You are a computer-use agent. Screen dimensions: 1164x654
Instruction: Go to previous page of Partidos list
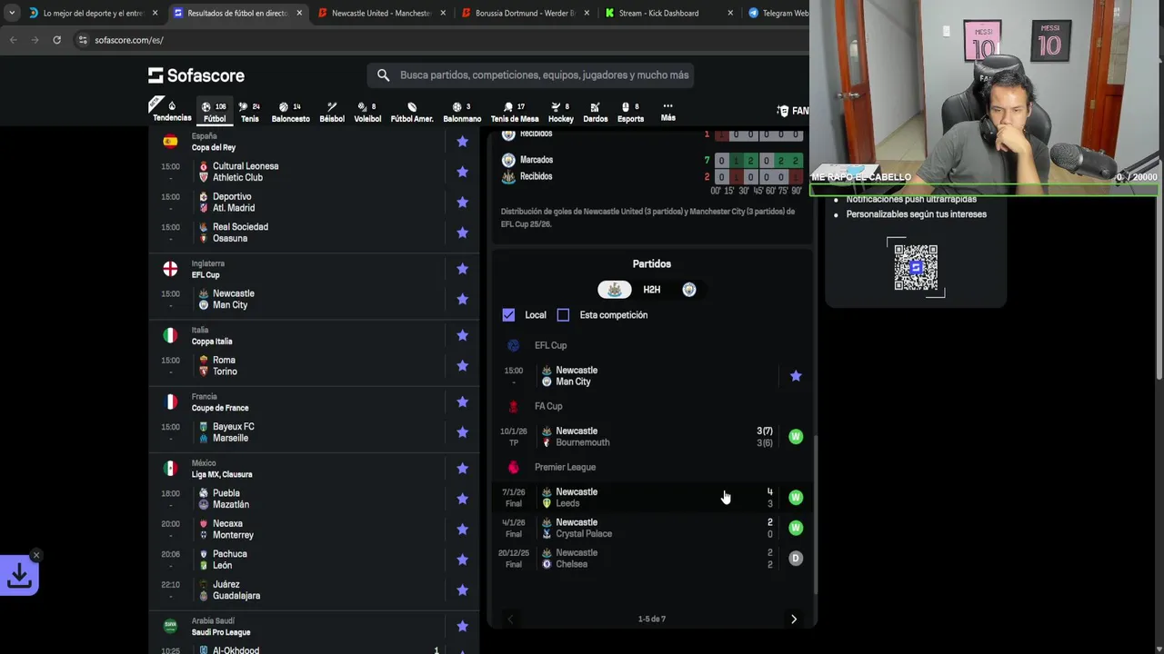510,619
